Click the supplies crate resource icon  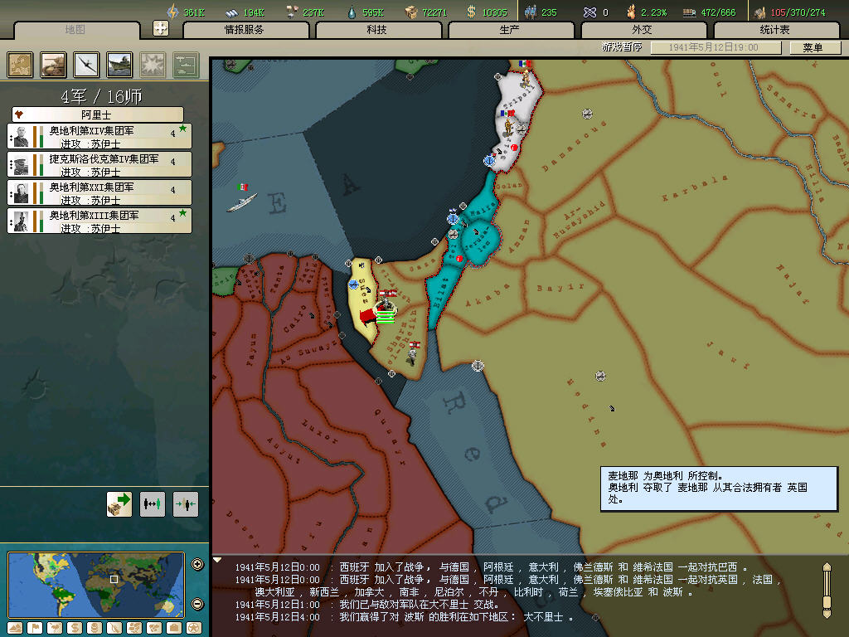click(x=411, y=12)
